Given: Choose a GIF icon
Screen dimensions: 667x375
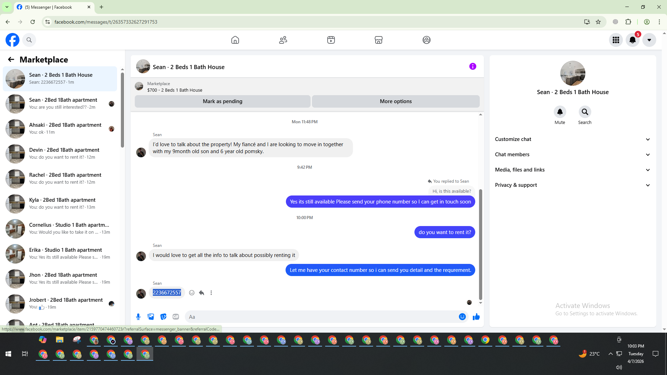Looking at the screenshot, I should pyautogui.click(x=176, y=317).
